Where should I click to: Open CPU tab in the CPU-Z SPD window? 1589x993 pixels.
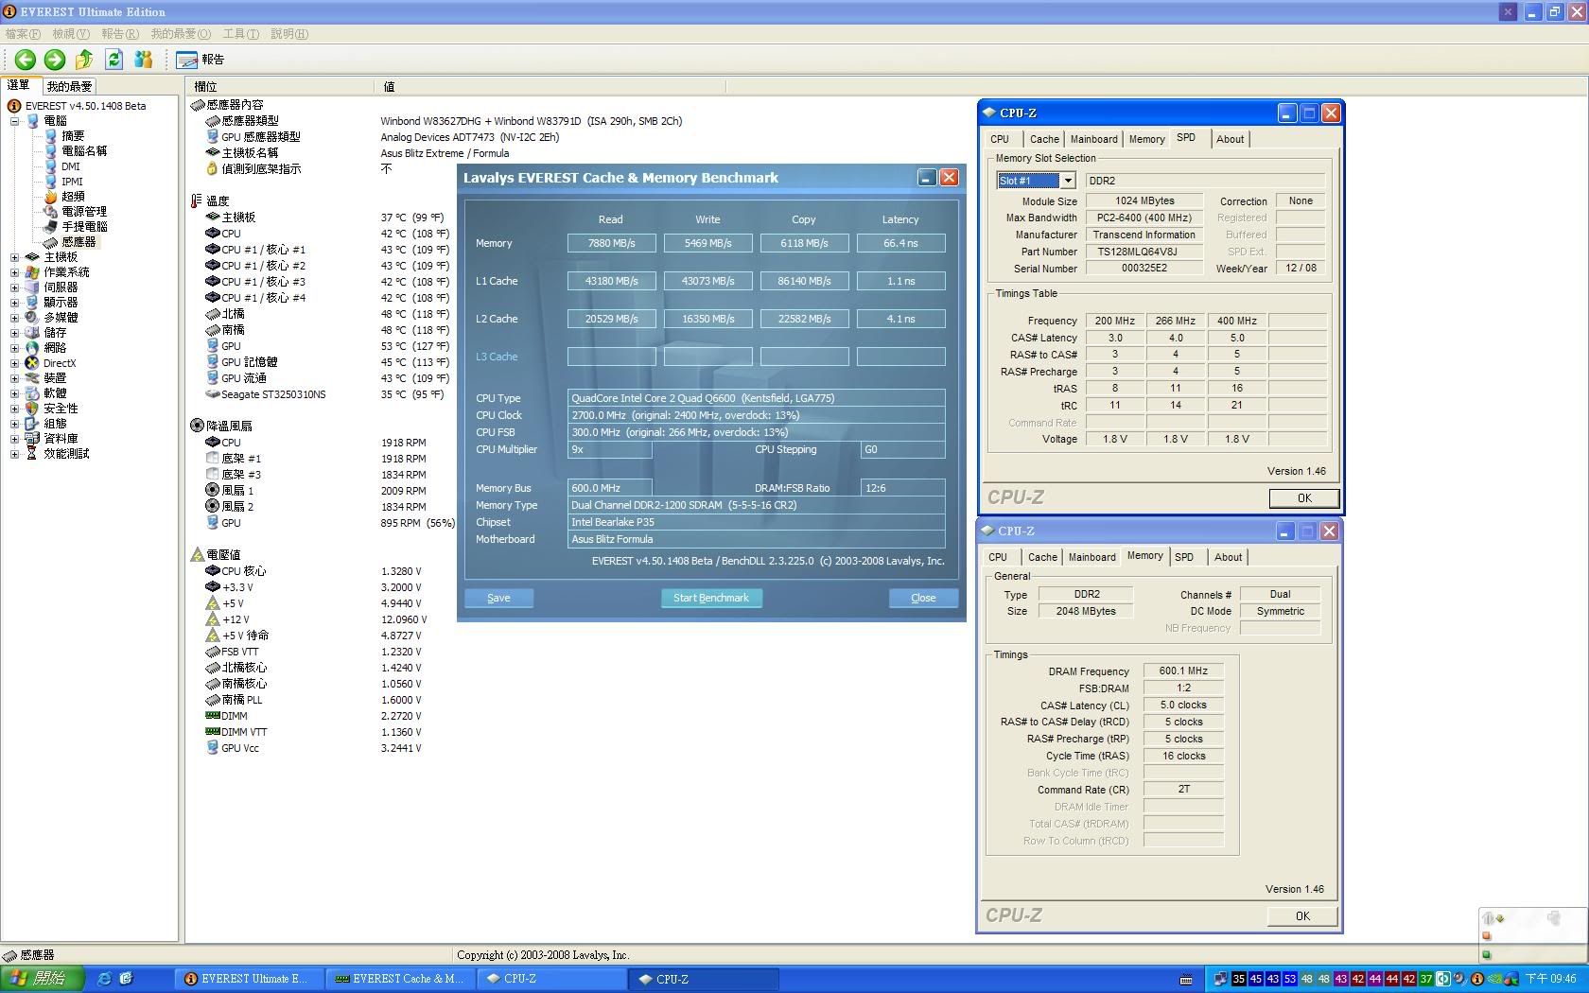coord(1000,139)
